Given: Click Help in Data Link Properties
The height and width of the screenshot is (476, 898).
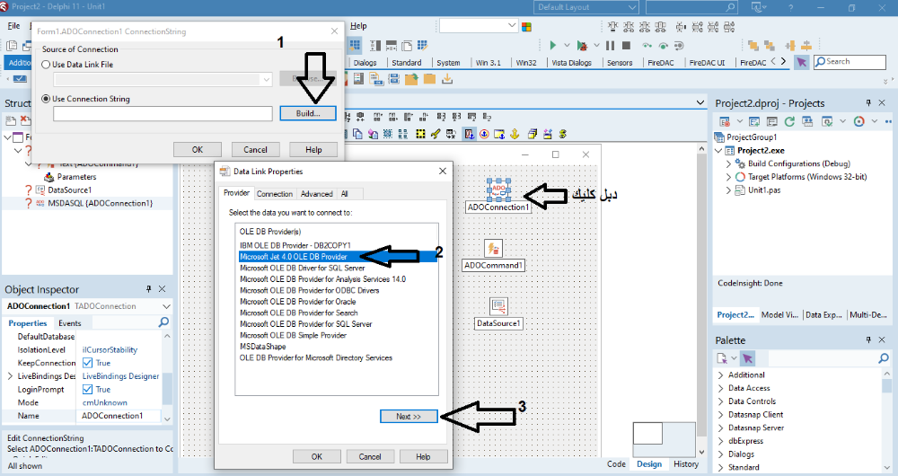Looking at the screenshot, I should pyautogui.click(x=423, y=456).
